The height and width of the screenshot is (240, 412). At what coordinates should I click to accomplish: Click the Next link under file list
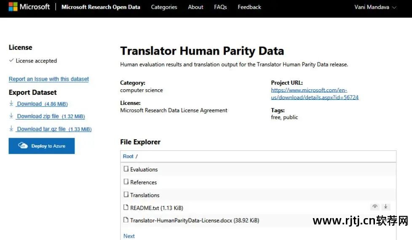tap(129, 236)
